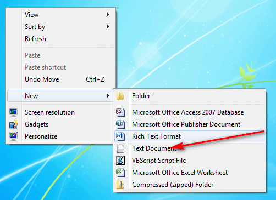Create a Microsoft Office Excel Worksheet
The height and width of the screenshot is (200, 276).
[x=190, y=173]
